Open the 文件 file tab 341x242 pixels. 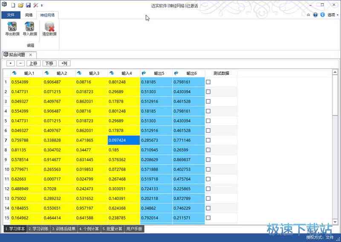(x=11, y=15)
